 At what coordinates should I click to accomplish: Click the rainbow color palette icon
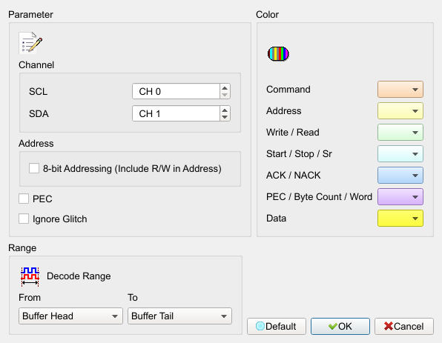click(x=278, y=54)
